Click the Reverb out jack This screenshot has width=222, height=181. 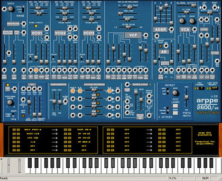[217, 61]
